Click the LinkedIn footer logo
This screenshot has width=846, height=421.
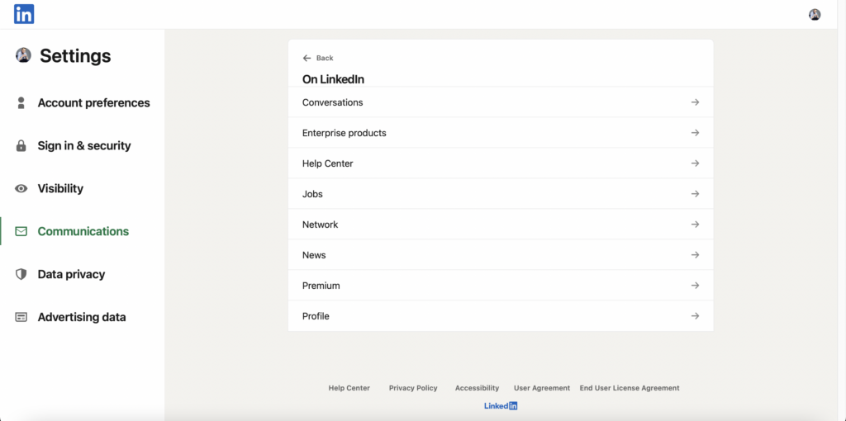501,405
